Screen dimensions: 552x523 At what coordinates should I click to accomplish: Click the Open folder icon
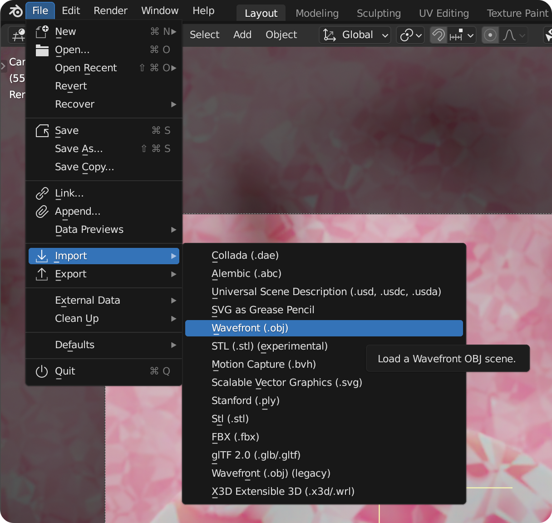42,50
